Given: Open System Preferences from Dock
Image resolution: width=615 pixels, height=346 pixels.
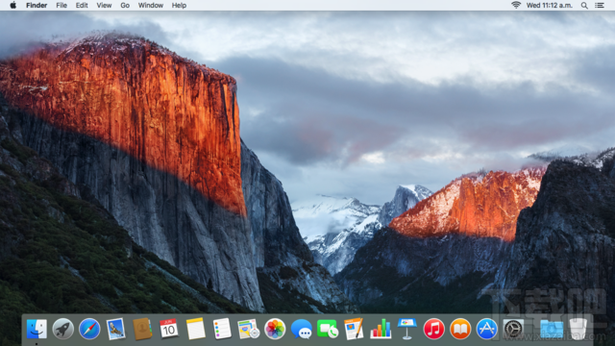Looking at the screenshot, I should [513, 329].
